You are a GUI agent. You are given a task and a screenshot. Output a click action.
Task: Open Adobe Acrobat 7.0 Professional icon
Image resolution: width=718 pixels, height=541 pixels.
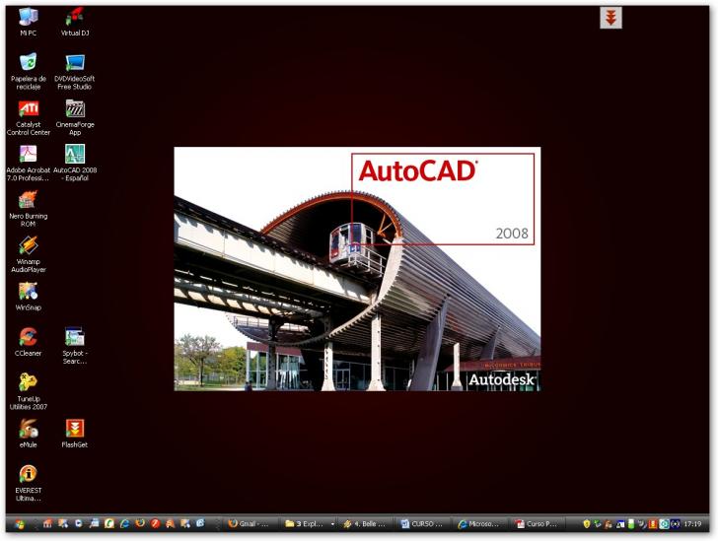click(x=28, y=163)
